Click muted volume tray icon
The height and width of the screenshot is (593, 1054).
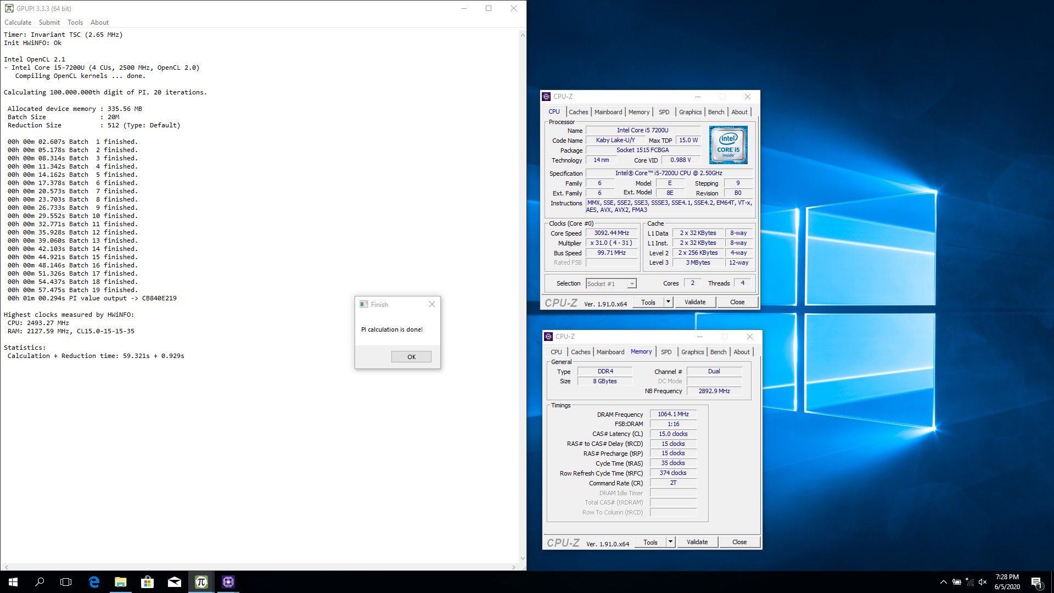coord(983,582)
